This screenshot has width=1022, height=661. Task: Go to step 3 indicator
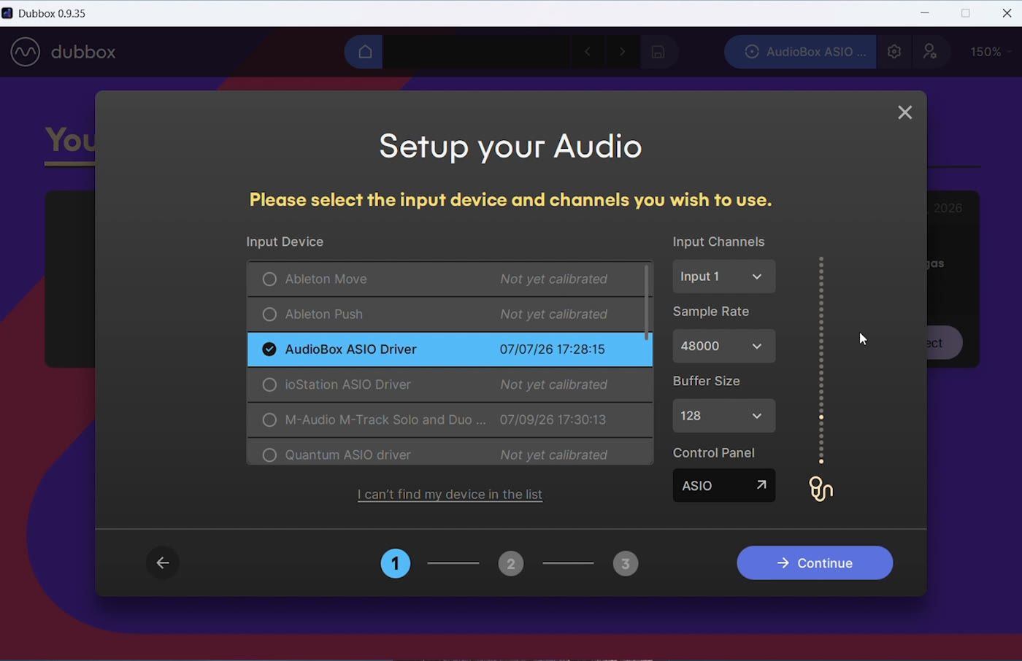click(626, 563)
